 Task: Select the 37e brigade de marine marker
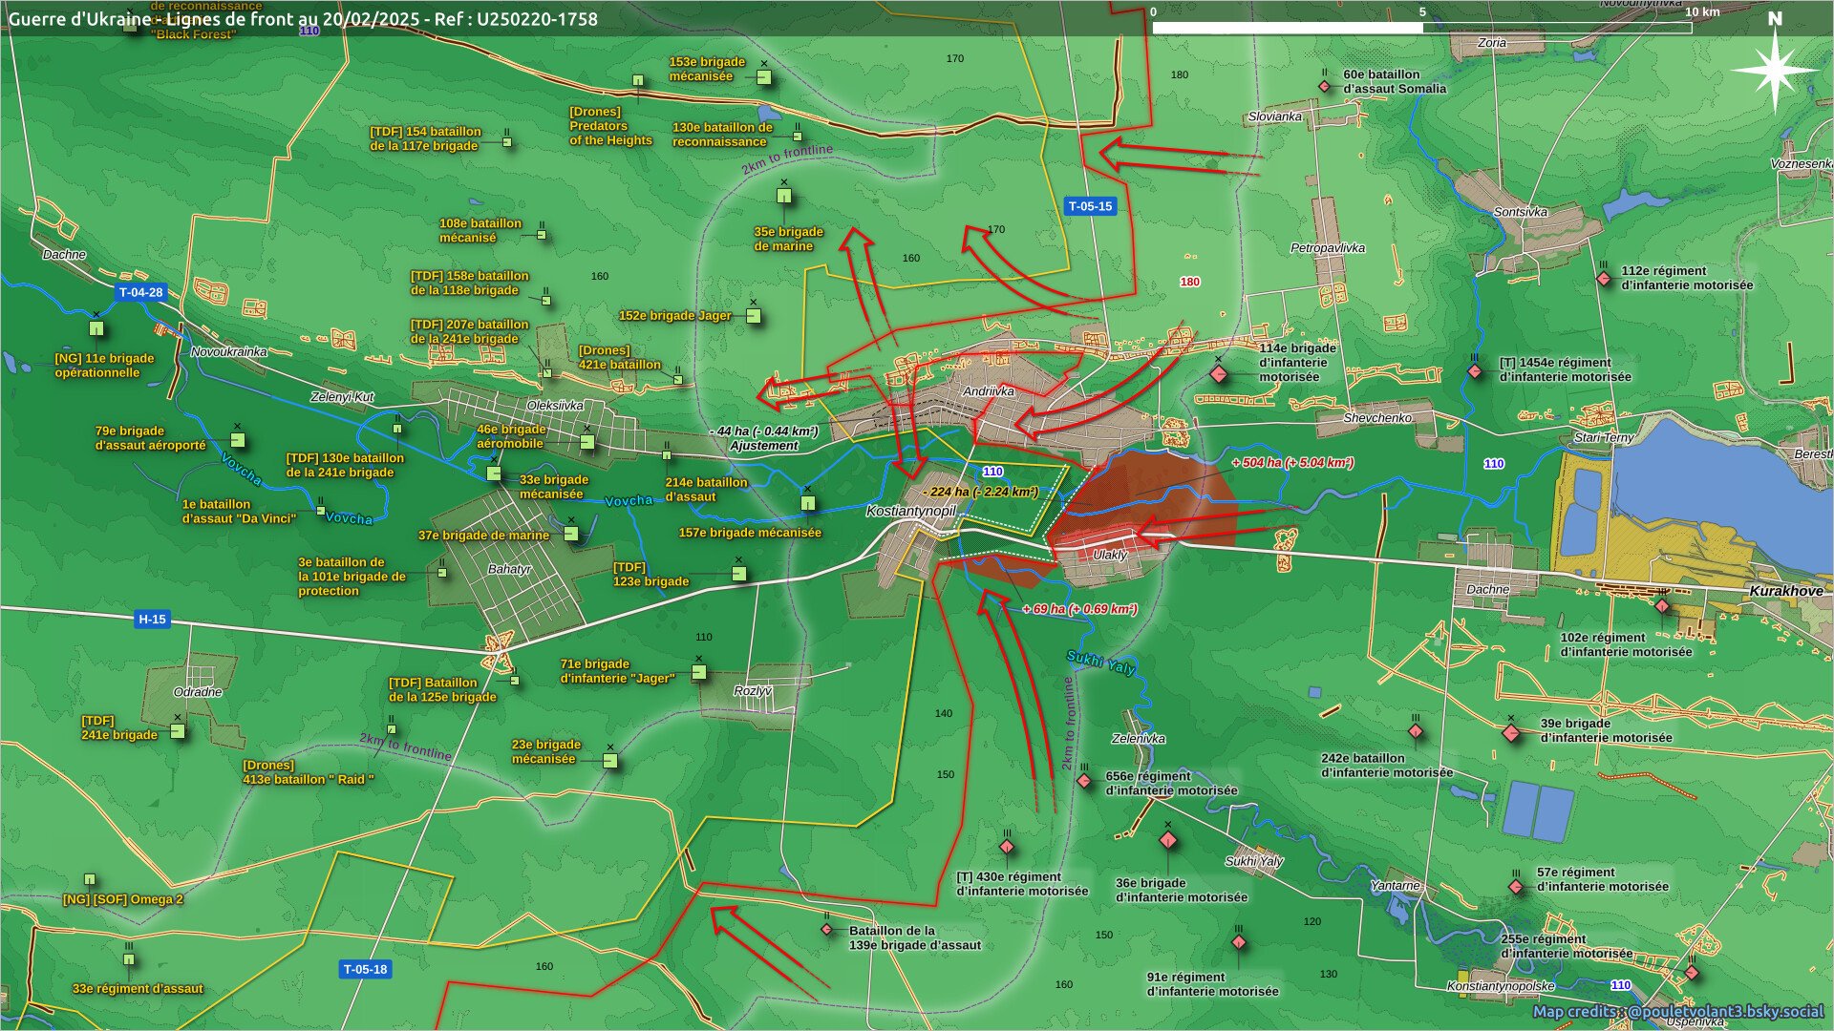click(x=571, y=534)
